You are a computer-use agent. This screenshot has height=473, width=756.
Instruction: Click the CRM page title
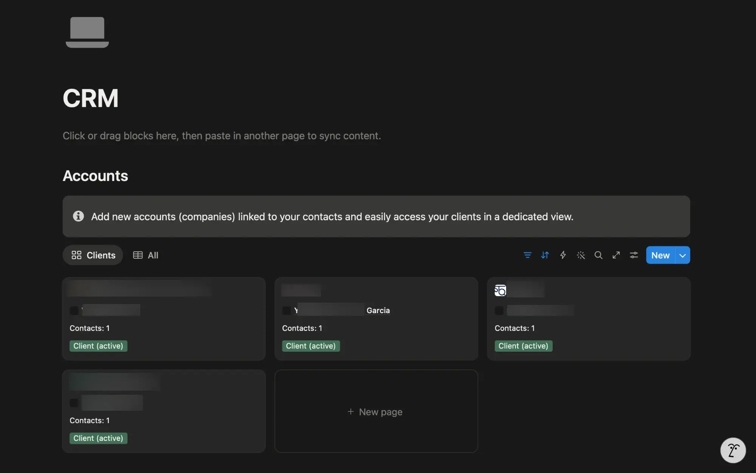91,98
